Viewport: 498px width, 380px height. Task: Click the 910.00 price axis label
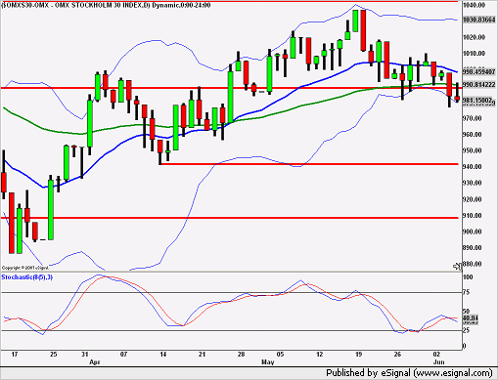[x=472, y=216]
